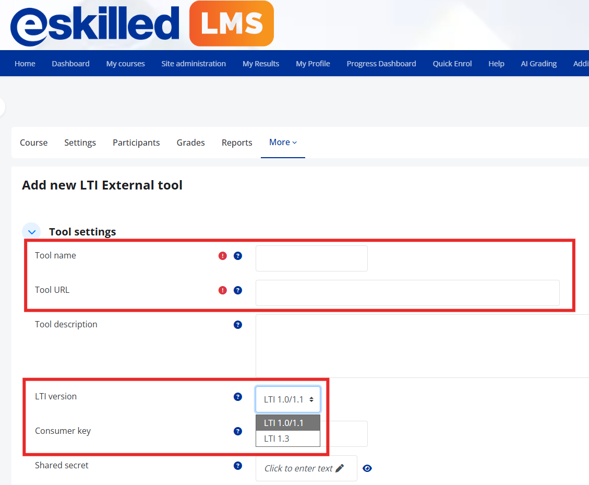The width and height of the screenshot is (589, 485).
Task: Reveal the Shared secret using eye icon
Action: 367,468
